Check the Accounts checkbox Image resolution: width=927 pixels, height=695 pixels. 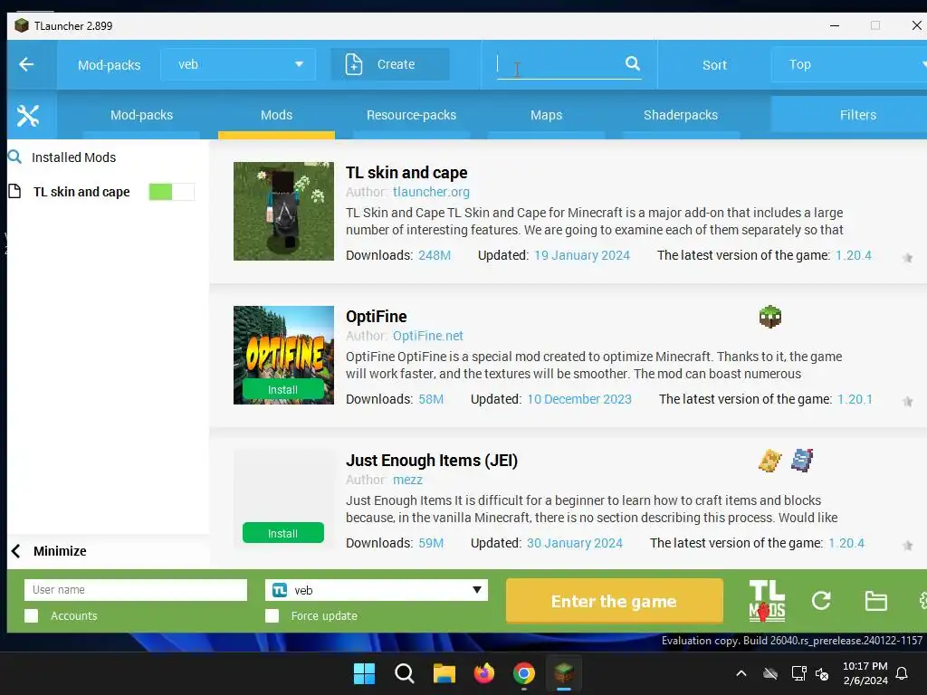pos(32,615)
